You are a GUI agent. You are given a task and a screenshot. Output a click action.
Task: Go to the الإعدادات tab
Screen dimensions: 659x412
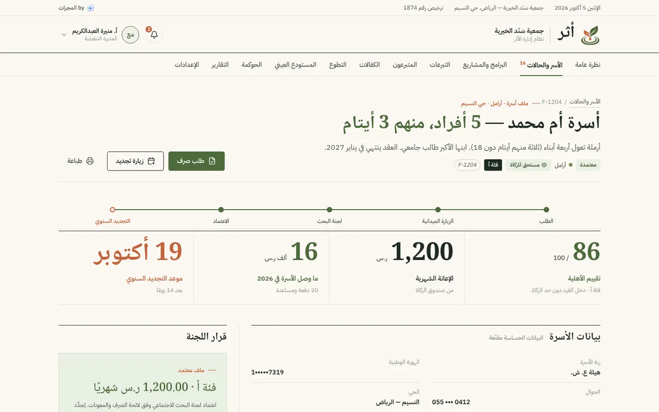pyautogui.click(x=187, y=65)
